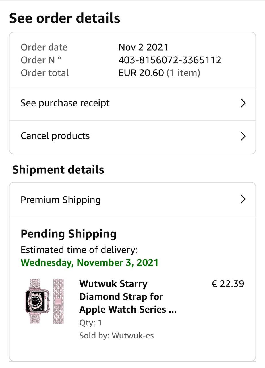Click the Shipment details section heading
The height and width of the screenshot is (368, 265).
[x=58, y=170]
